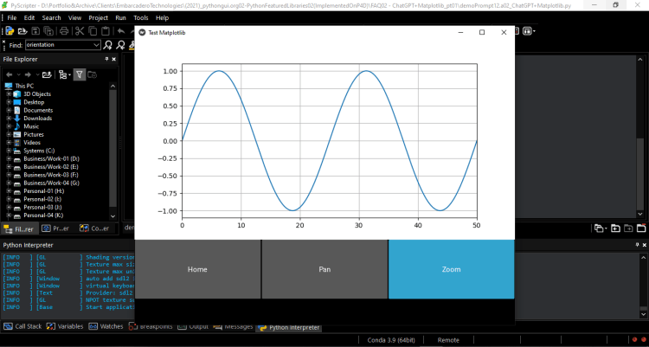Open the View menu
The width and height of the screenshot is (649, 347).
[x=75, y=18]
